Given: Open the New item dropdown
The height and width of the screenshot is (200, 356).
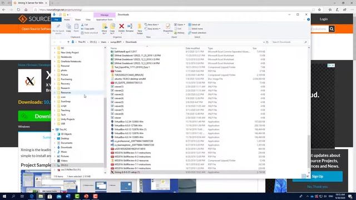Looking at the screenshot, I should click(151, 24).
